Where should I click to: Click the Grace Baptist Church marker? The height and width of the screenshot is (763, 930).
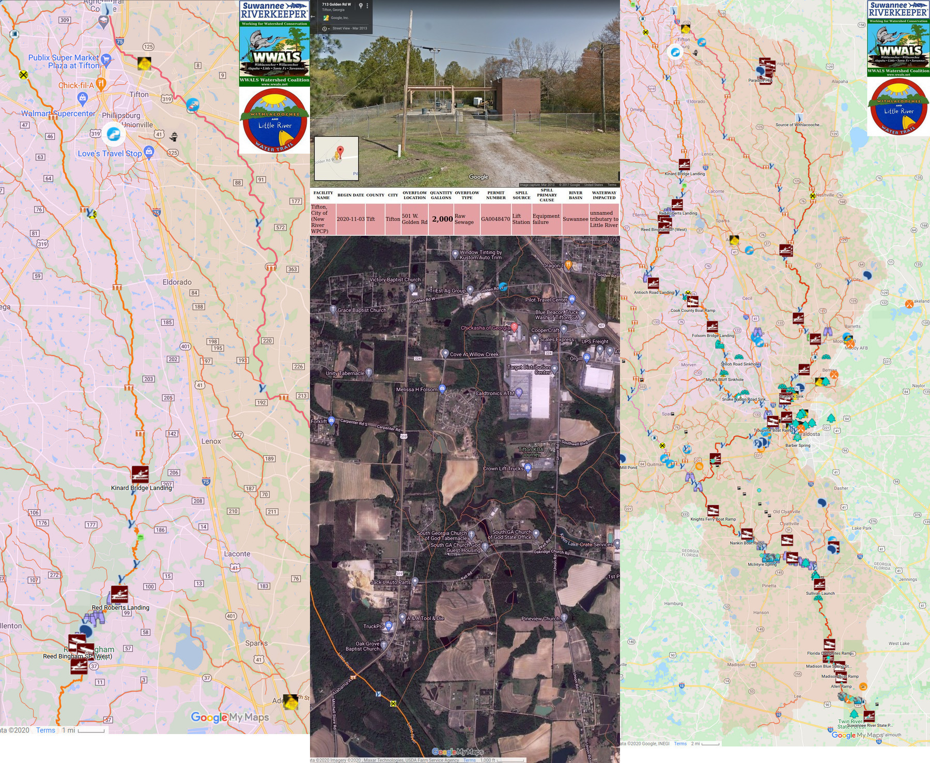pyautogui.click(x=333, y=309)
